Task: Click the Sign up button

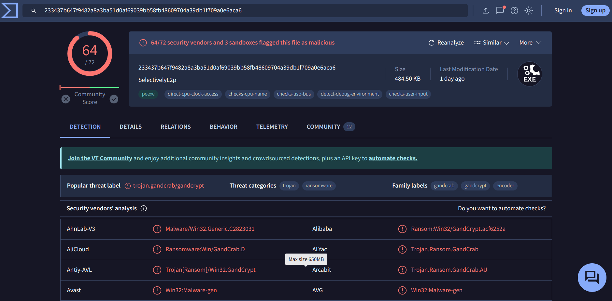Action: 595,10
